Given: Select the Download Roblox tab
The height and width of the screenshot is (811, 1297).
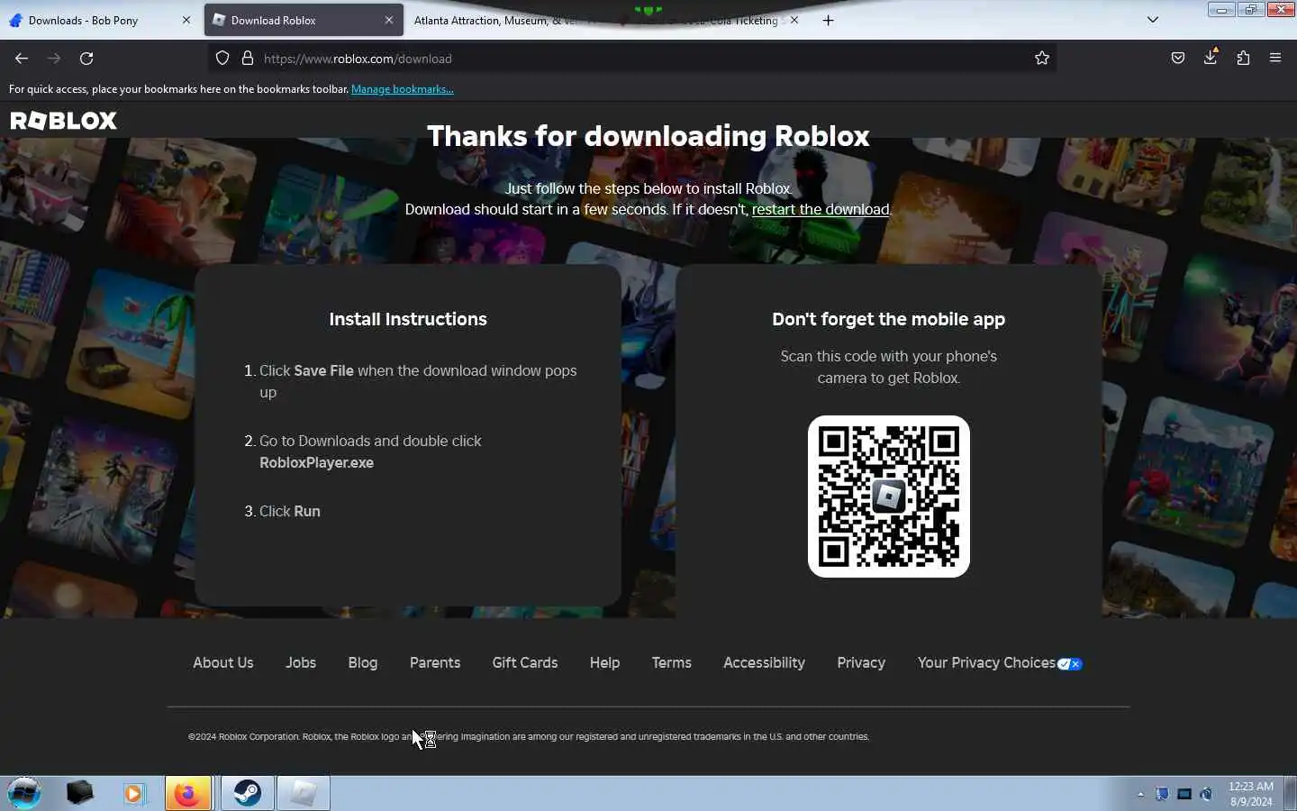Looking at the screenshot, I should (304, 20).
